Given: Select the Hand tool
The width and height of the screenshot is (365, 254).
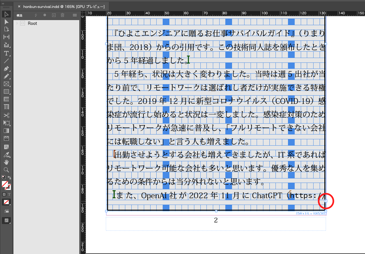Looking at the screenshot, I should click(6, 162).
